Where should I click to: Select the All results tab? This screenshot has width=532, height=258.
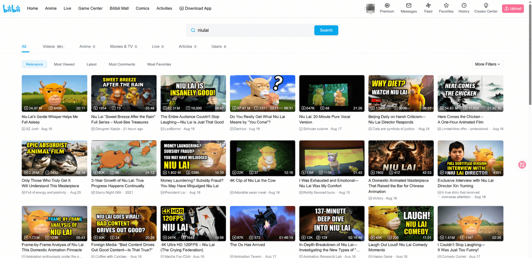pos(24,47)
